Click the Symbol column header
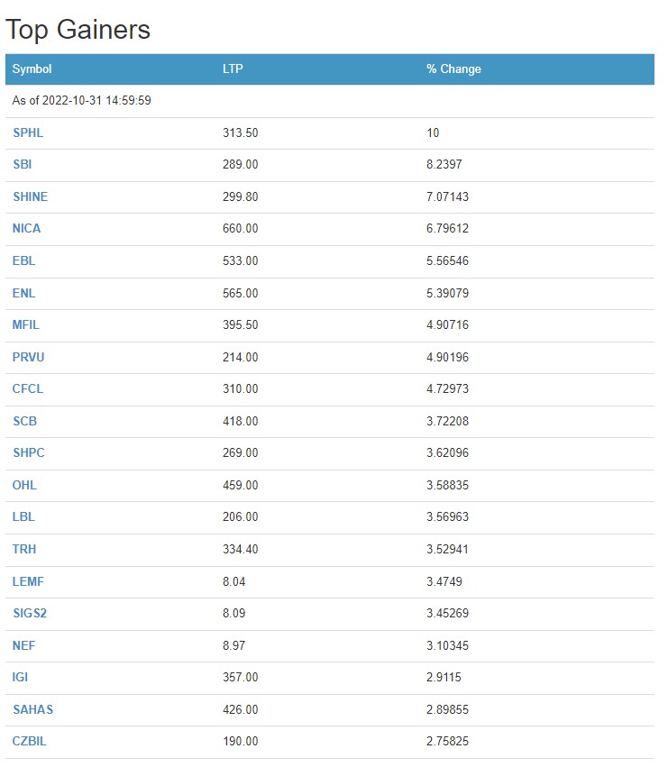 pyautogui.click(x=32, y=69)
